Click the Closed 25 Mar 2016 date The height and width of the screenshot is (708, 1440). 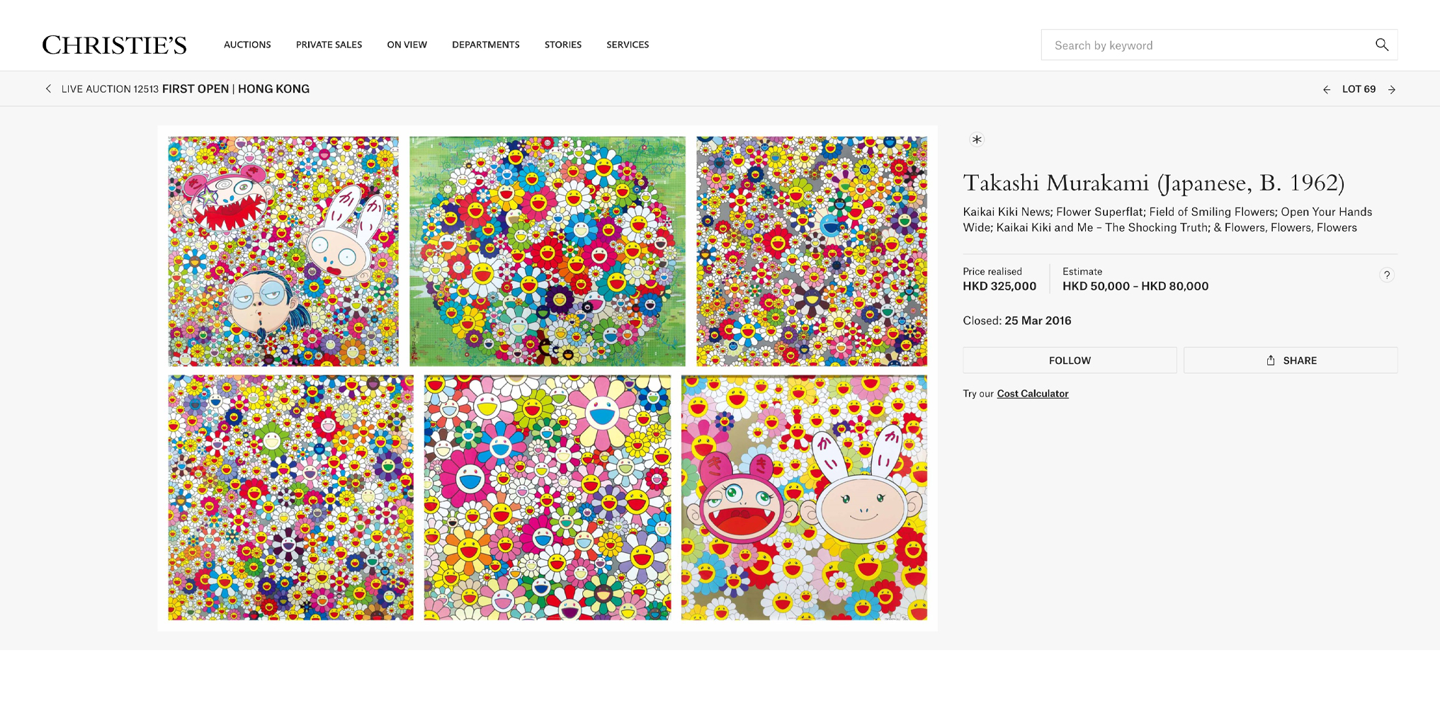(x=1017, y=321)
